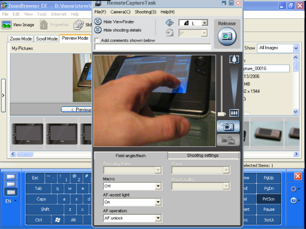
Task: Select first tablet thumbnail in strip
Action: 27,133
